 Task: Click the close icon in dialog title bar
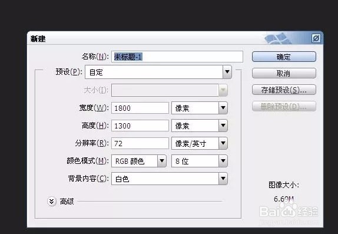(316, 39)
